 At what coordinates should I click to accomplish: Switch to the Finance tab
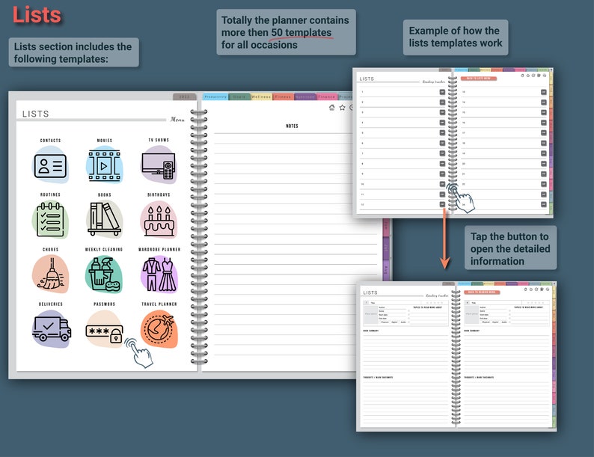click(x=326, y=96)
